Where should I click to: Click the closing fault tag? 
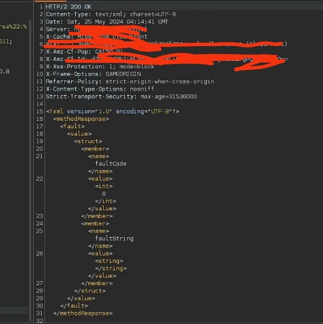pyautogui.click(x=74, y=306)
